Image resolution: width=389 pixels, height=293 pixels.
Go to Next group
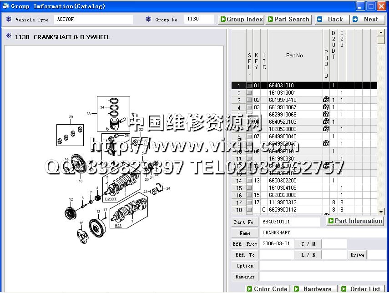click(367, 19)
